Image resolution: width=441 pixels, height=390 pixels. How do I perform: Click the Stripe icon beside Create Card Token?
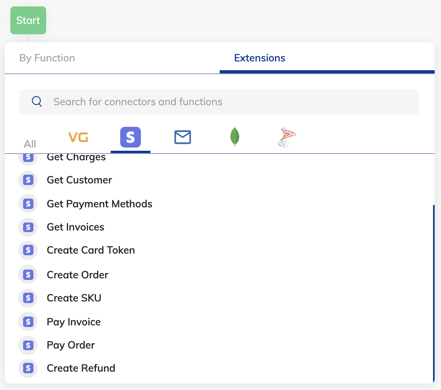click(x=28, y=250)
